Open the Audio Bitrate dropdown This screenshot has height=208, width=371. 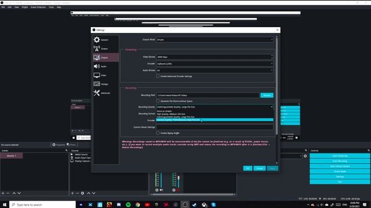pyautogui.click(x=214, y=70)
